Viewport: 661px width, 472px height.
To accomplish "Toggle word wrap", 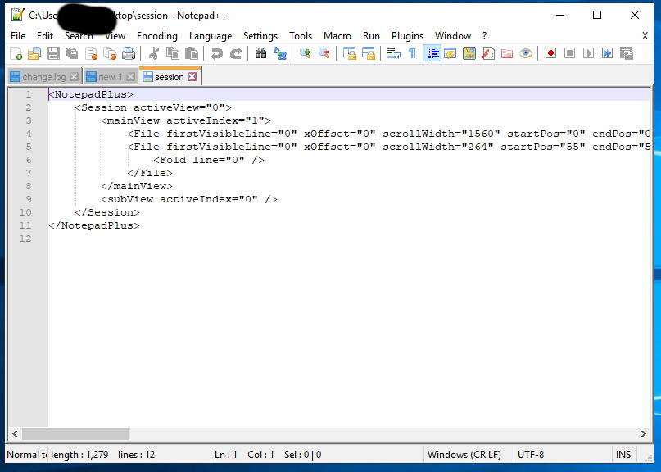I will pos(392,52).
